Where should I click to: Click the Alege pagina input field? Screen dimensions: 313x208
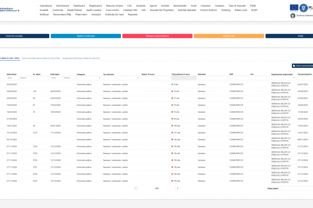(x=297, y=188)
